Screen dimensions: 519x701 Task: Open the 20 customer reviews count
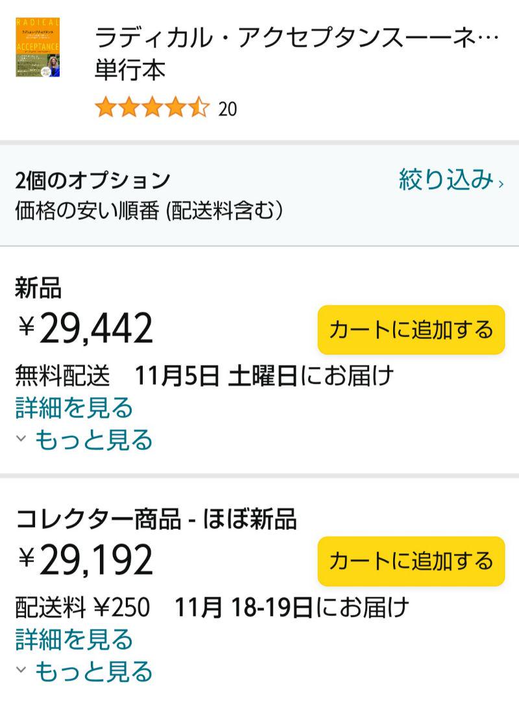pos(228,109)
